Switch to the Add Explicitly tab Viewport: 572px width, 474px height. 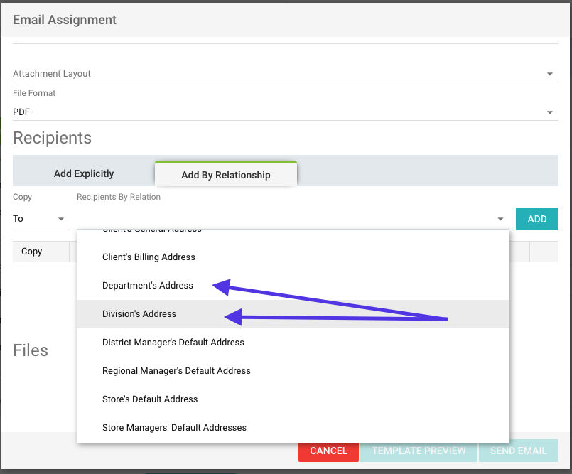84,173
